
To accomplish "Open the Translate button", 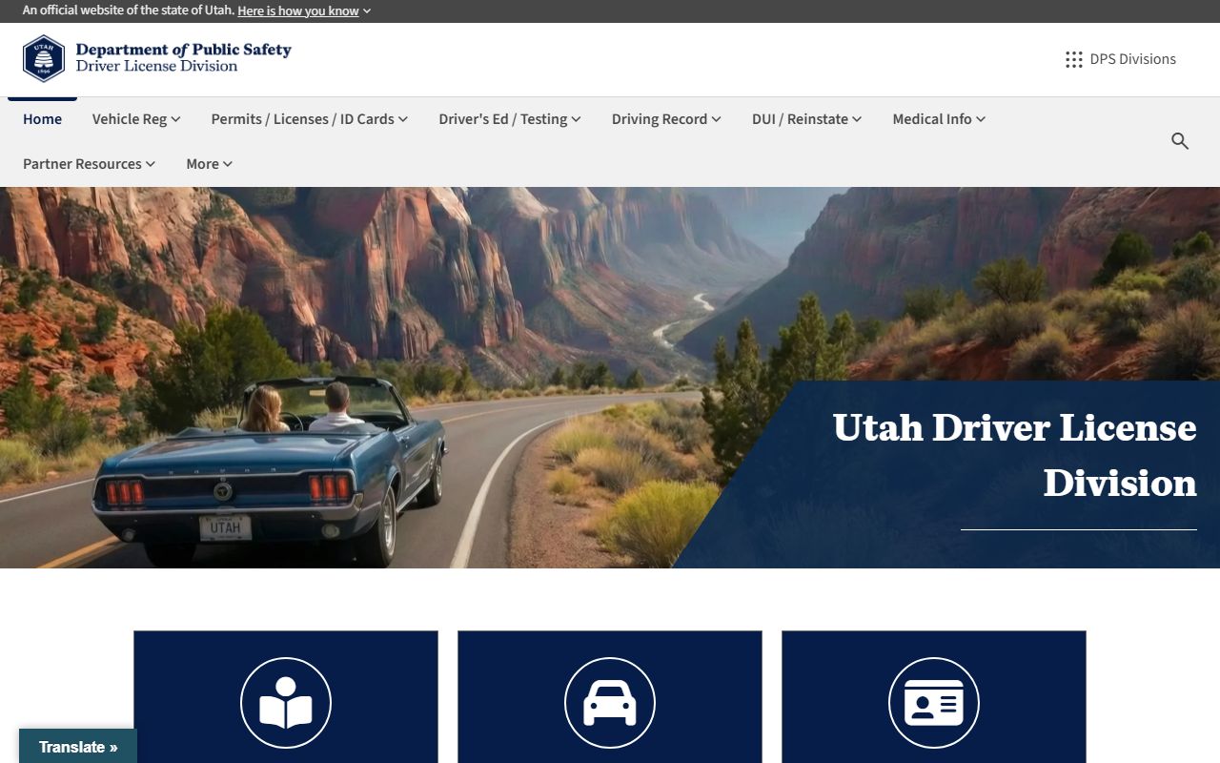I will (78, 747).
